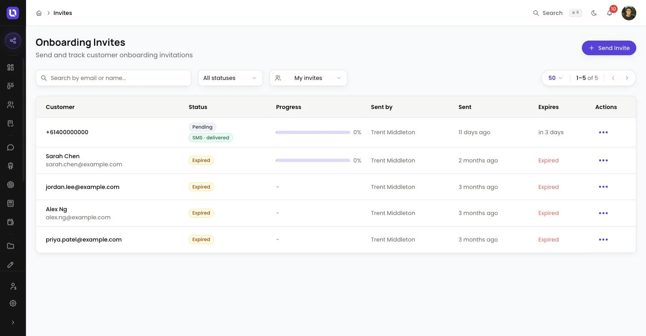Open the user billing icon in sidebar
Image resolution: width=646 pixels, height=336 pixels.
click(x=13, y=286)
